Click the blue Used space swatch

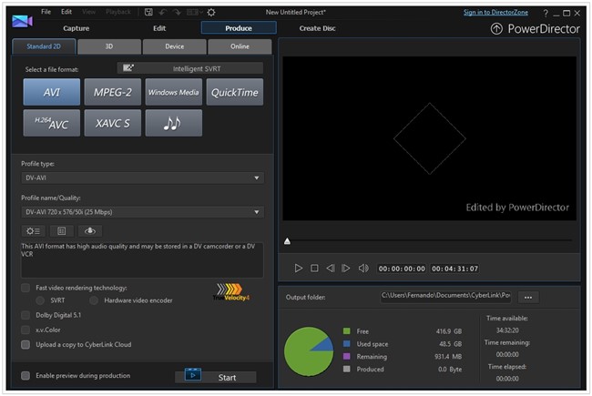pyautogui.click(x=347, y=344)
